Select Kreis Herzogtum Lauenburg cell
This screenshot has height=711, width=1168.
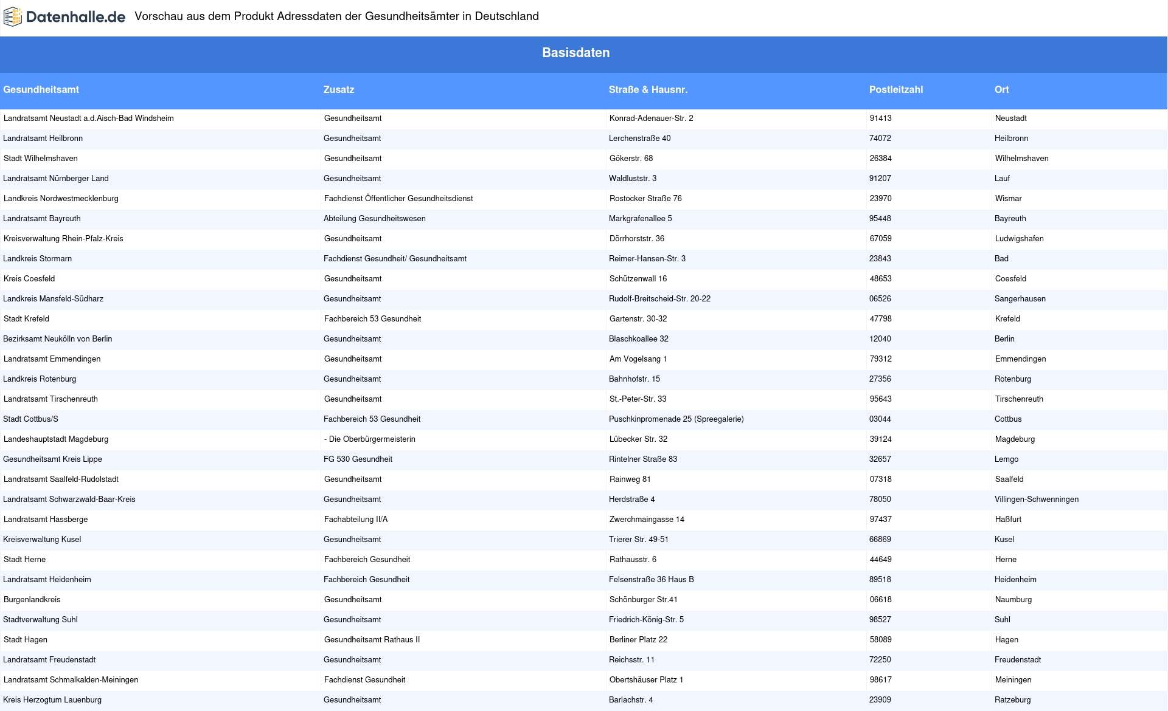pyautogui.click(x=52, y=700)
